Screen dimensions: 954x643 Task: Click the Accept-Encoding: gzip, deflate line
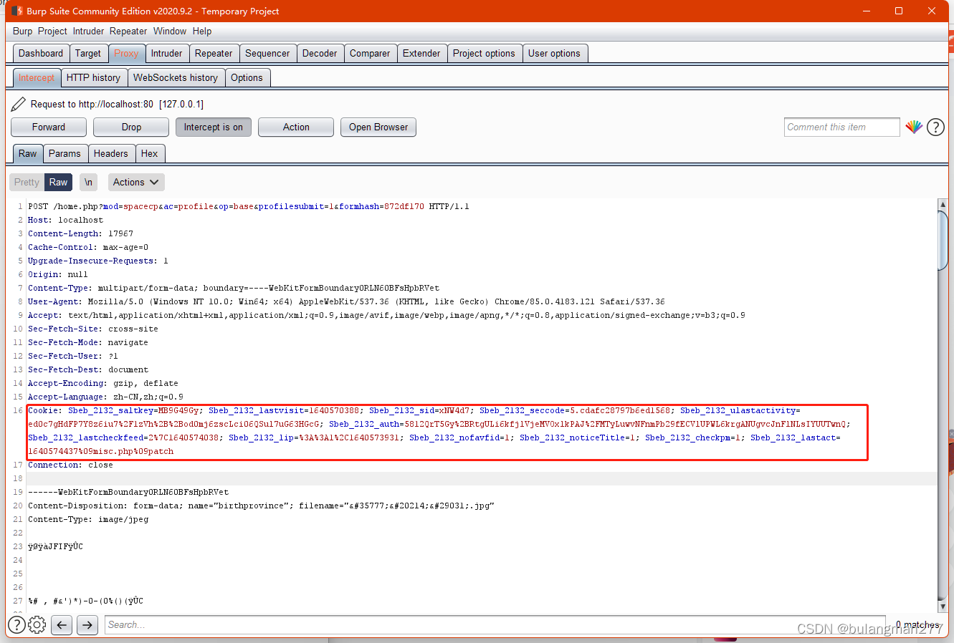[103, 383]
